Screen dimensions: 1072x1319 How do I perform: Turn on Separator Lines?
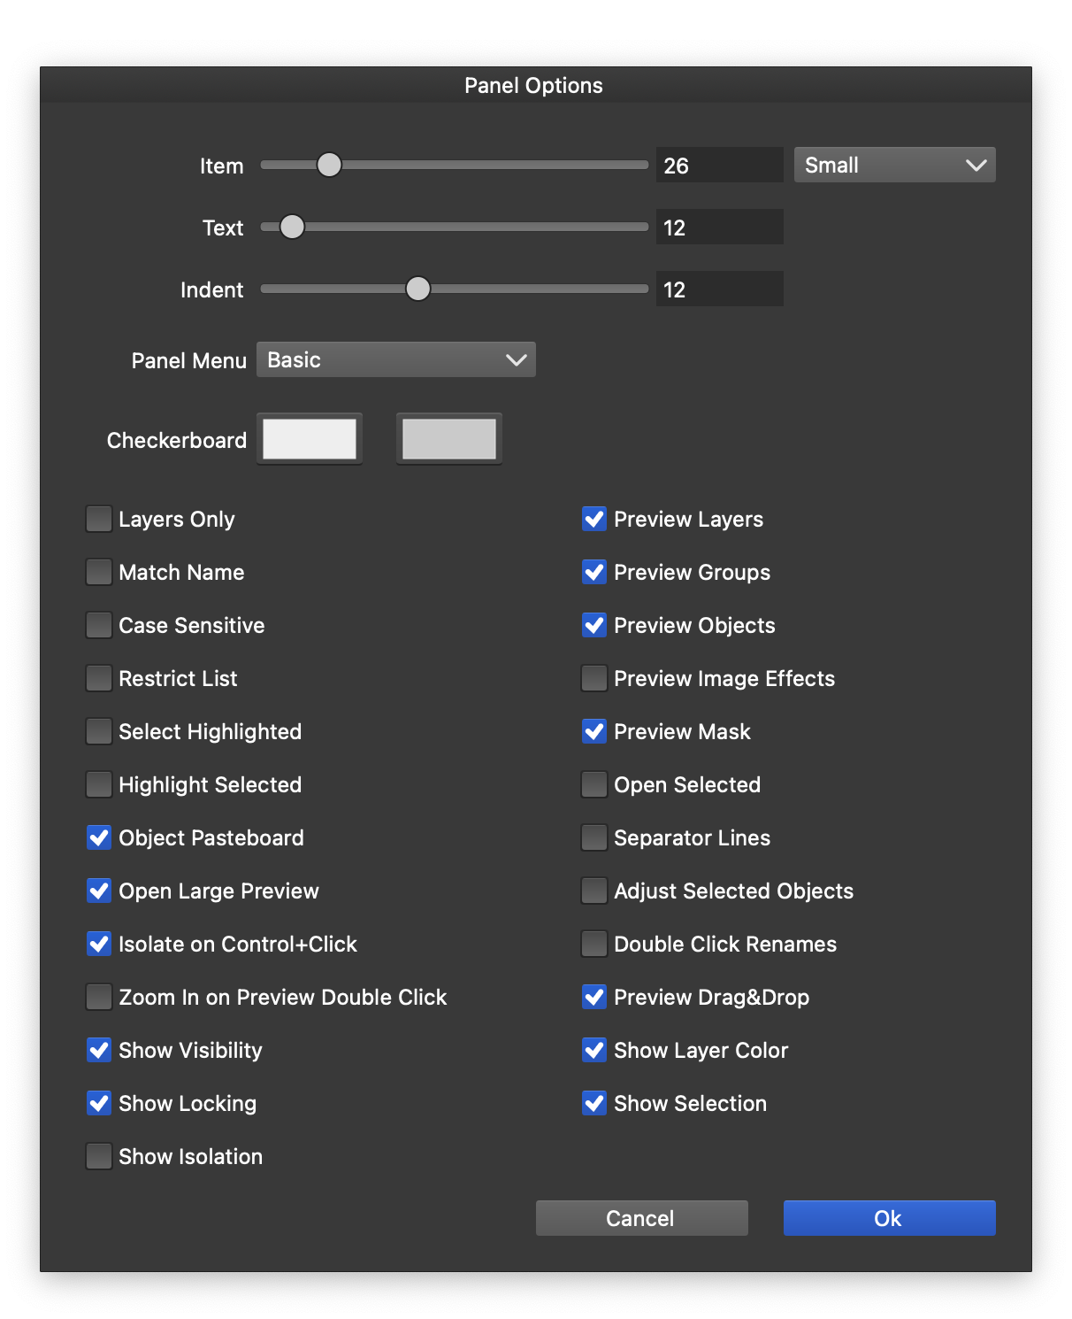594,837
